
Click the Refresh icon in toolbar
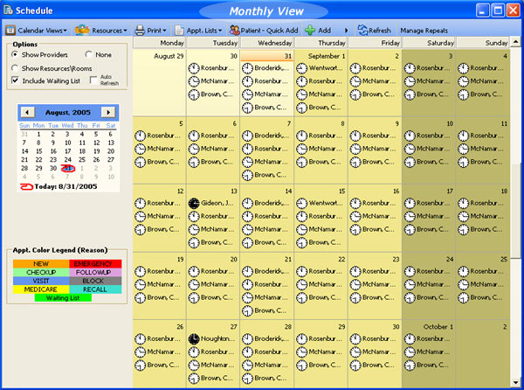(x=362, y=31)
